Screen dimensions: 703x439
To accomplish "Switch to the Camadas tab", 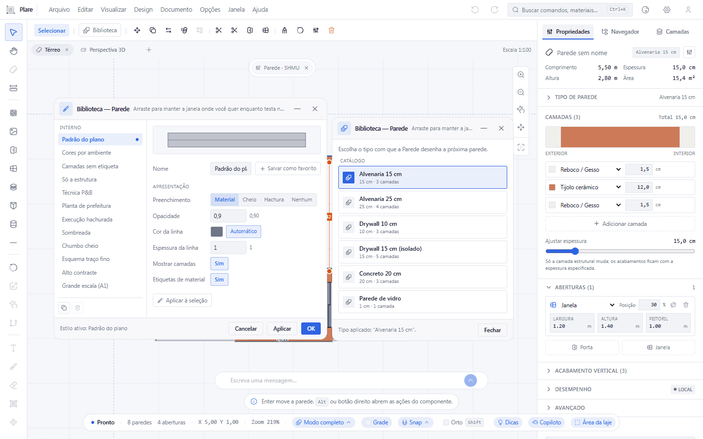I will (673, 32).
